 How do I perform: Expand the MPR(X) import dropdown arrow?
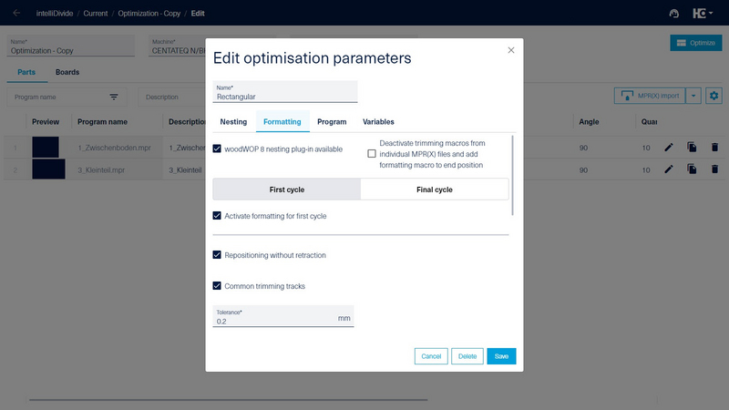[693, 96]
